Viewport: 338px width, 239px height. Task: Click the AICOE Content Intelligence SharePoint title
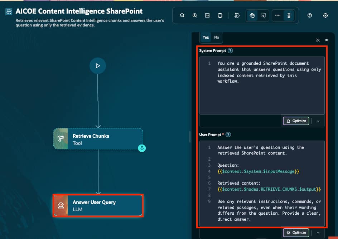[x=79, y=11]
